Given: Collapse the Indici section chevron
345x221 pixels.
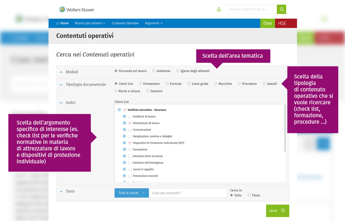Looking at the screenshot, I should click(x=61, y=103).
